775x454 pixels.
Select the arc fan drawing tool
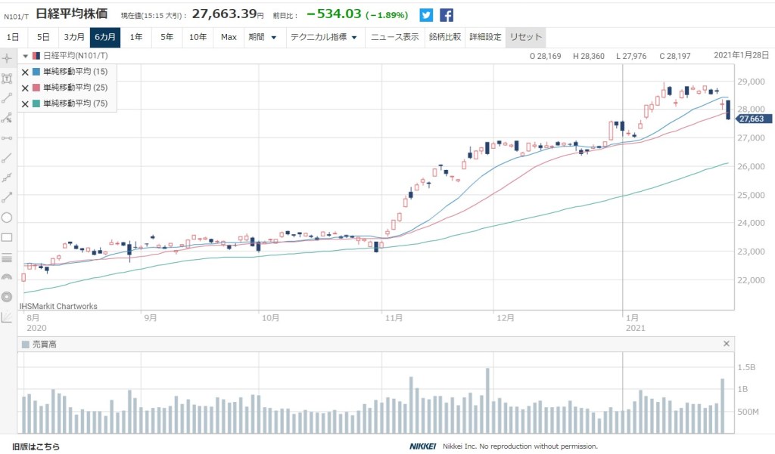tap(8, 277)
